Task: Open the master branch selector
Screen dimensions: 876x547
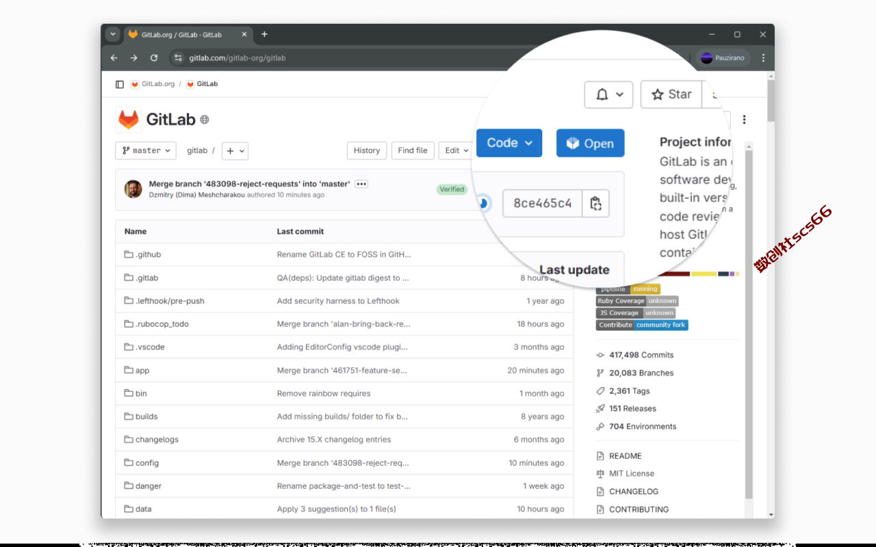Action: tap(146, 150)
